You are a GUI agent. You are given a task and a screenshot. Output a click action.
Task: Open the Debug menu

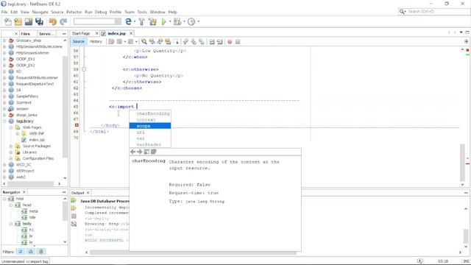[x=101, y=12]
